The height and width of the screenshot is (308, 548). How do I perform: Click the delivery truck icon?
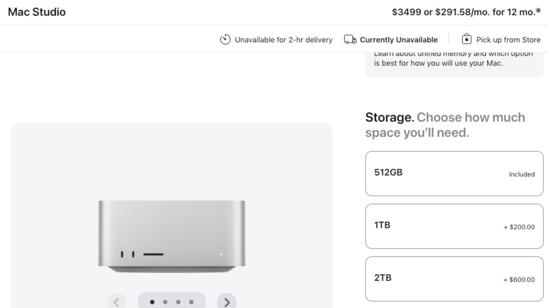(350, 40)
